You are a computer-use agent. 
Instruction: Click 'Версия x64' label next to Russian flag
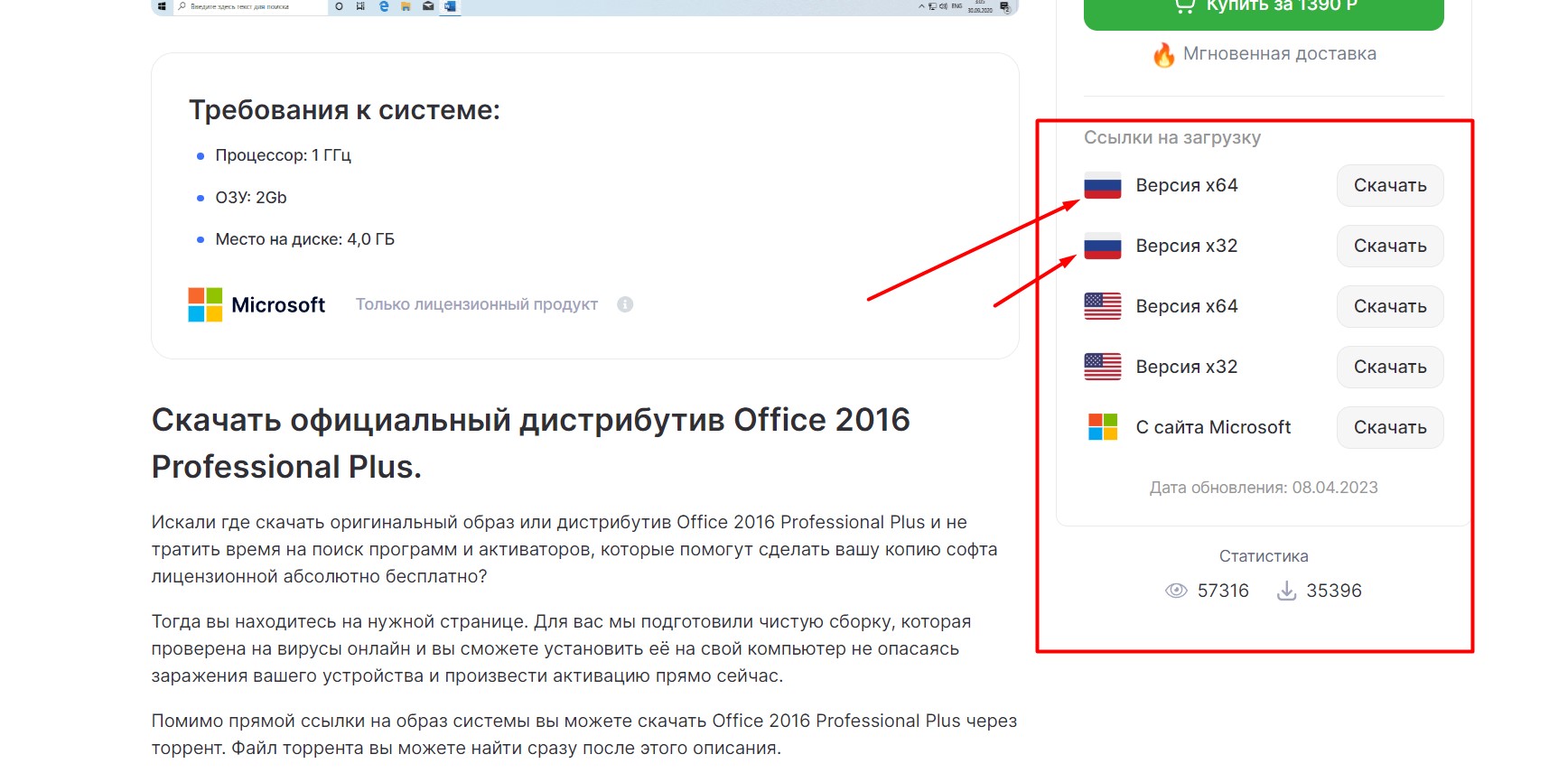click(x=1187, y=186)
